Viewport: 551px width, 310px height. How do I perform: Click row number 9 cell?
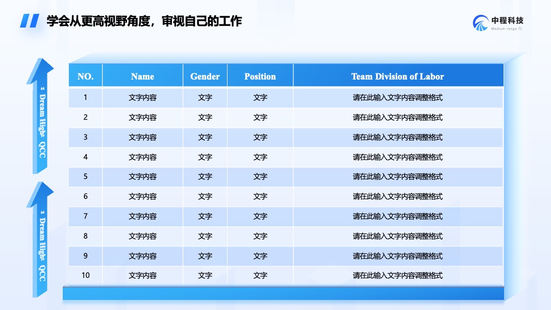coord(85,256)
